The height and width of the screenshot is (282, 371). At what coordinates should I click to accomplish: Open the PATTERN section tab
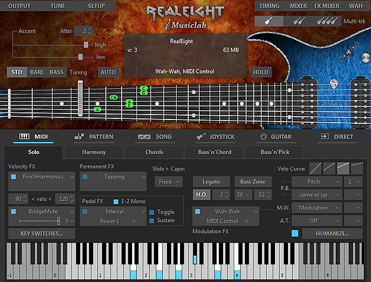coord(94,137)
